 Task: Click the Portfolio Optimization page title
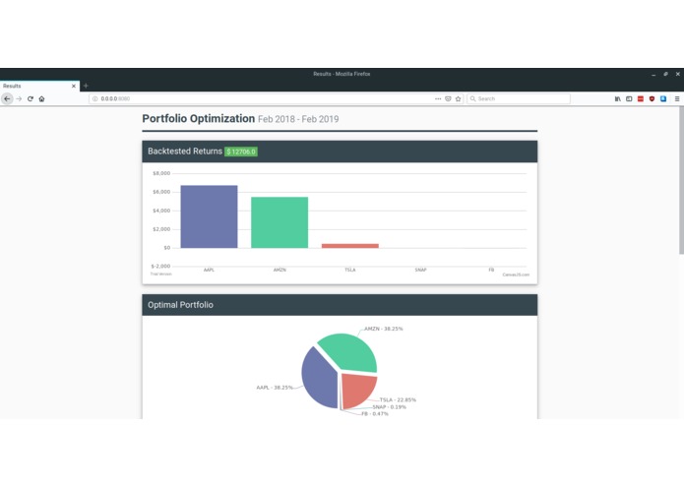pyautogui.click(x=199, y=119)
